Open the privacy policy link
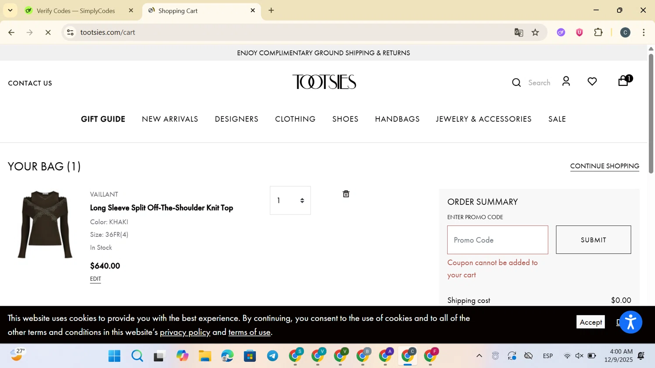The height and width of the screenshot is (368, 655). tap(185, 332)
